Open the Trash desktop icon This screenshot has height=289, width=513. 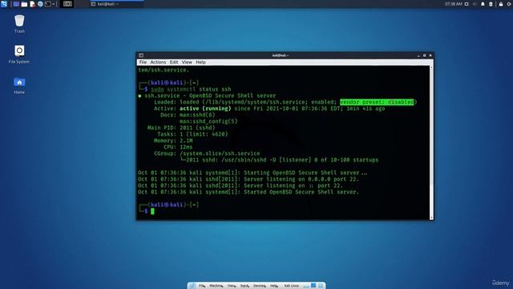[x=19, y=24]
